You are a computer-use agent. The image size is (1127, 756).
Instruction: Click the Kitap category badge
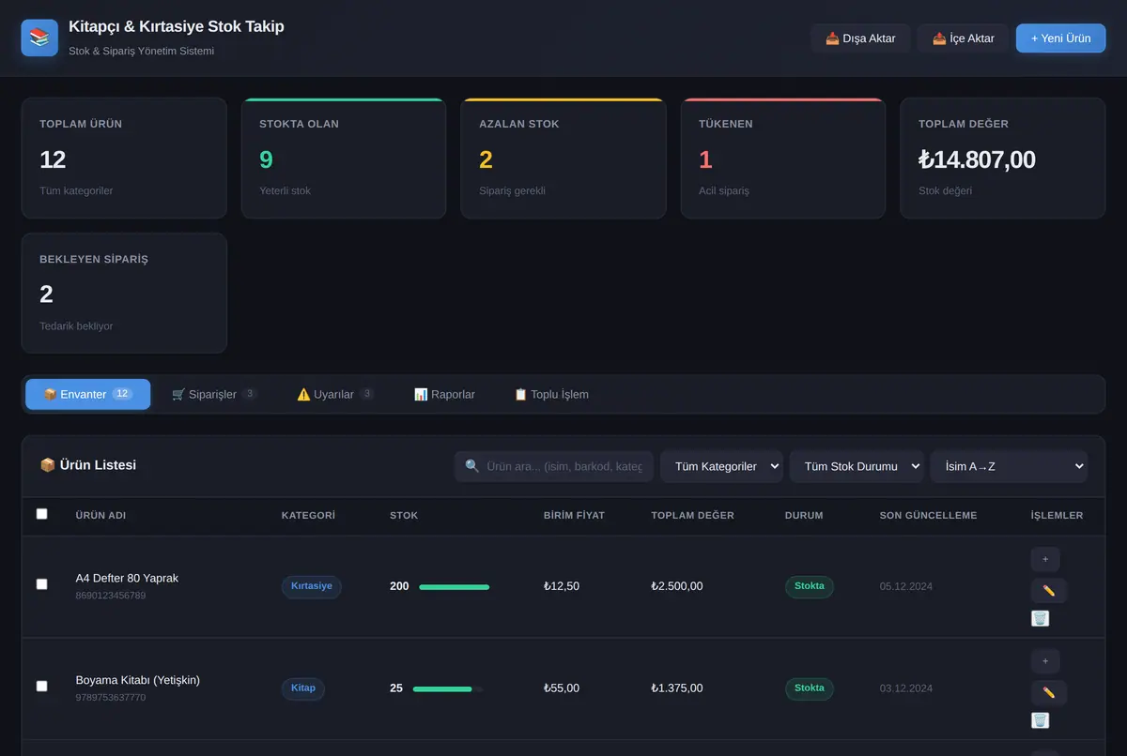click(x=303, y=688)
